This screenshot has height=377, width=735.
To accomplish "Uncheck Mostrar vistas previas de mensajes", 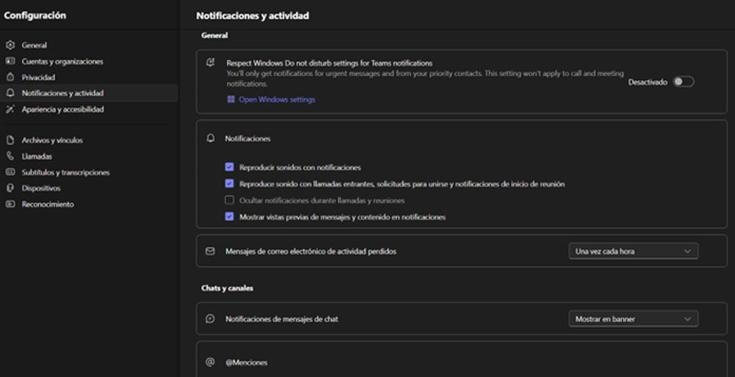I will pyautogui.click(x=229, y=217).
